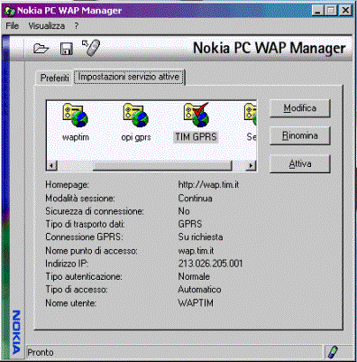Open the File menu
The image size is (357, 362).
pos(13,26)
